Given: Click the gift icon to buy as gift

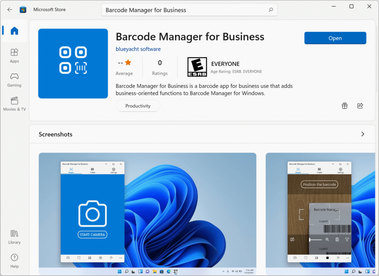Looking at the screenshot, I should (x=345, y=106).
